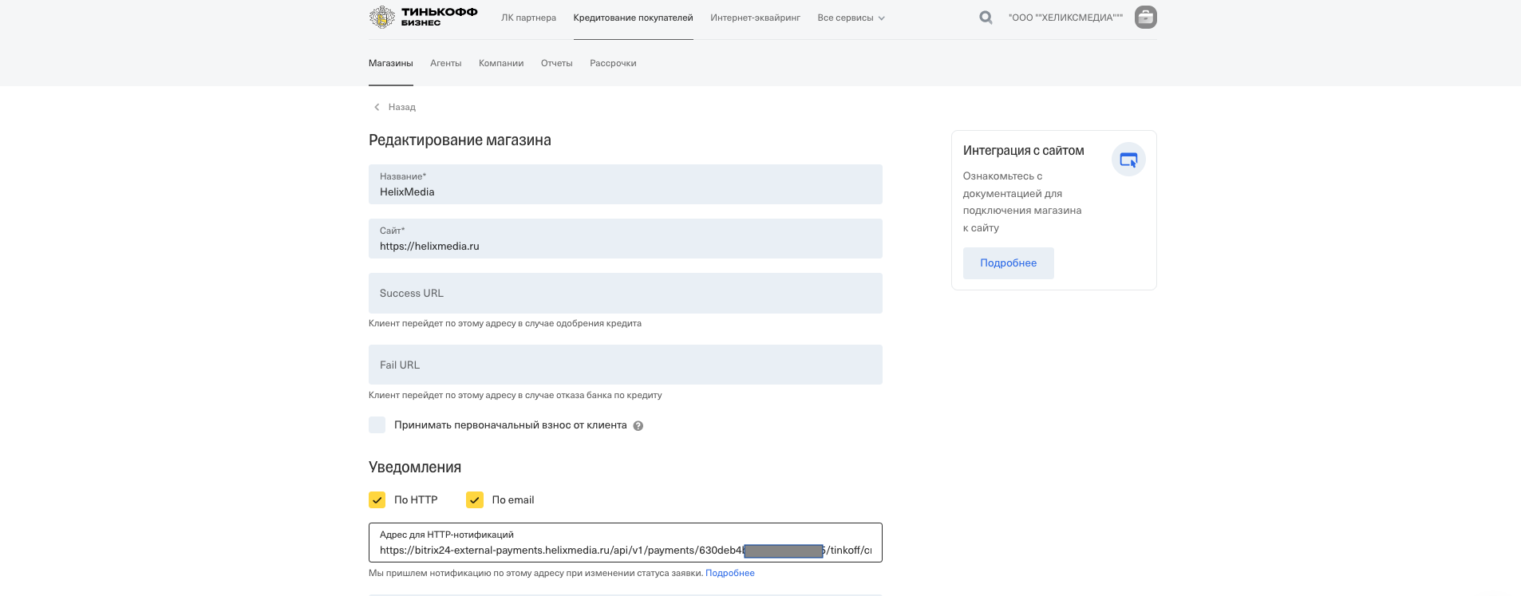This screenshot has height=596, width=1521.
Task: Open "ЛК партнера" in top navigation
Action: 528,18
